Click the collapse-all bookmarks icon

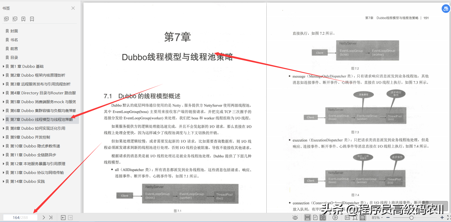[x=15, y=19]
